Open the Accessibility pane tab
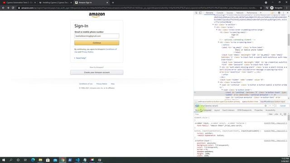The width and height of the screenshot is (290, 163). 271,110
